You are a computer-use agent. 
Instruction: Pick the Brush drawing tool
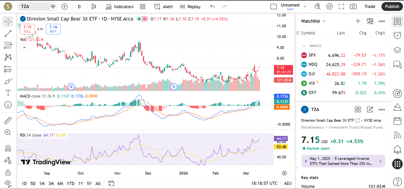pos(8,81)
